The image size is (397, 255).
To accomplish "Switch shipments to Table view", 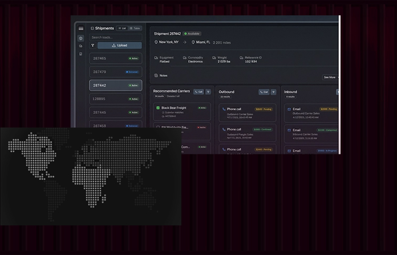I will pyautogui.click(x=135, y=28).
